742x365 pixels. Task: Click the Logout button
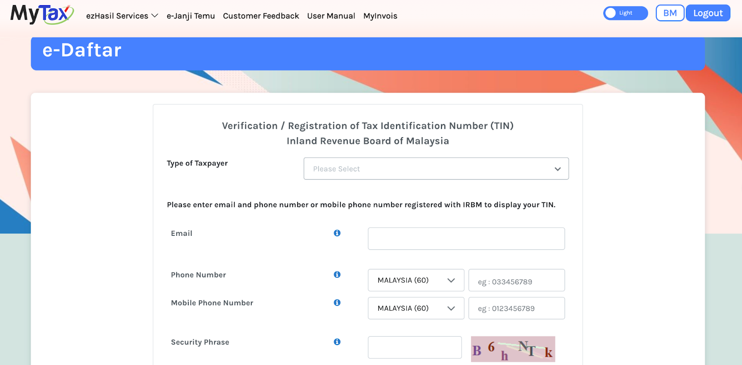pyautogui.click(x=708, y=13)
